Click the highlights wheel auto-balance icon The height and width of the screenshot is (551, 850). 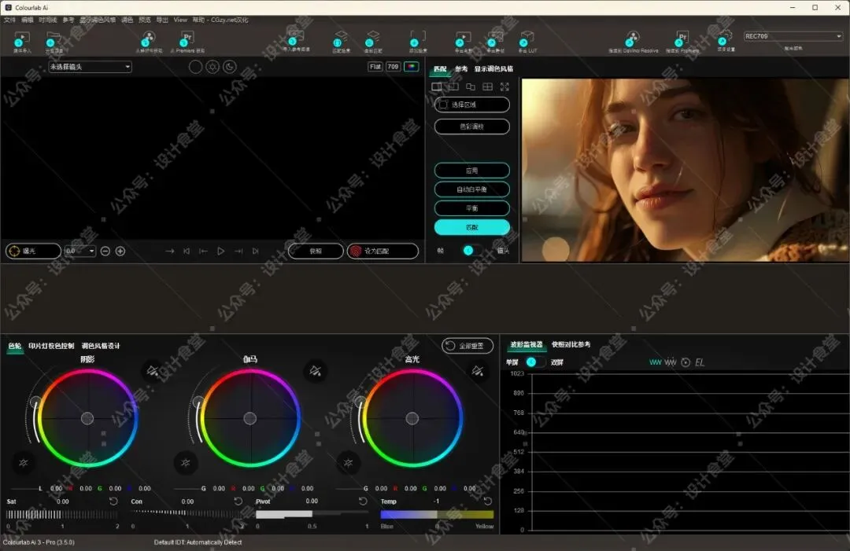[348, 463]
